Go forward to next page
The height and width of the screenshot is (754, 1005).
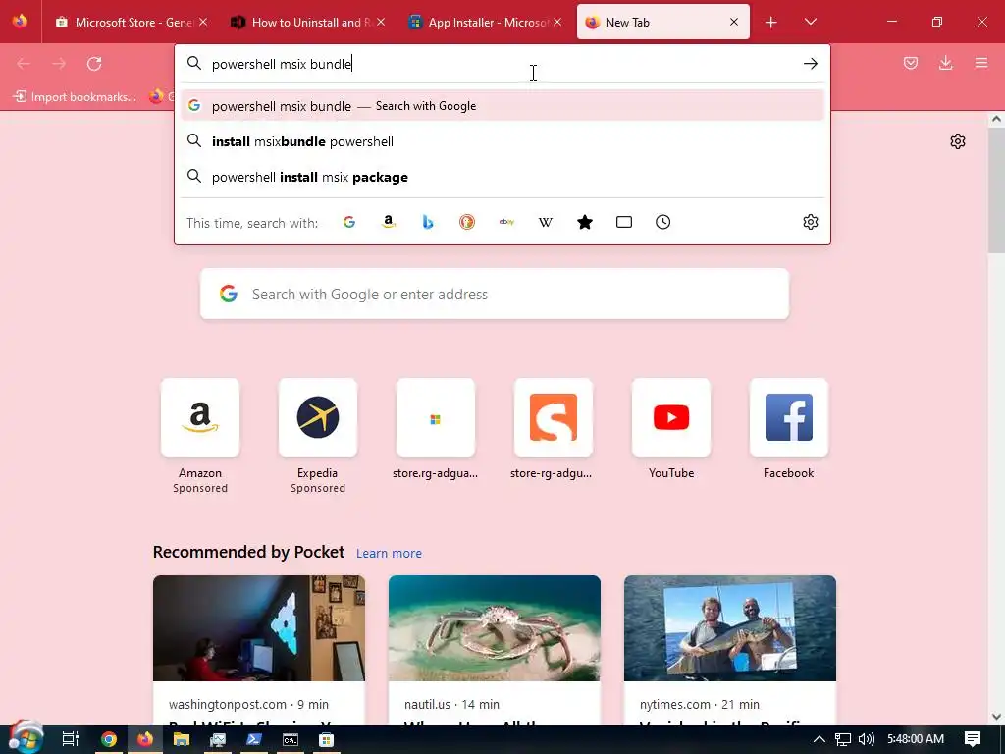[x=59, y=64]
